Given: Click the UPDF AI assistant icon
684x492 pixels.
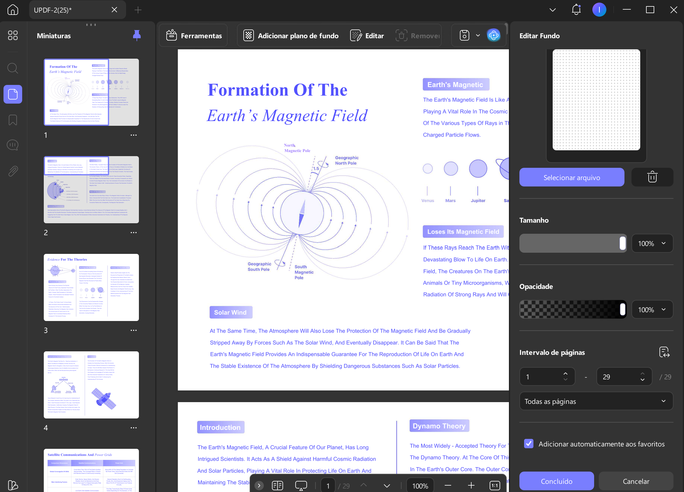Looking at the screenshot, I should click(493, 36).
